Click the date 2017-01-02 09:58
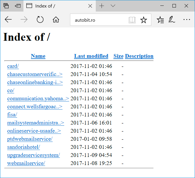195x178 pixels. coord(91,139)
